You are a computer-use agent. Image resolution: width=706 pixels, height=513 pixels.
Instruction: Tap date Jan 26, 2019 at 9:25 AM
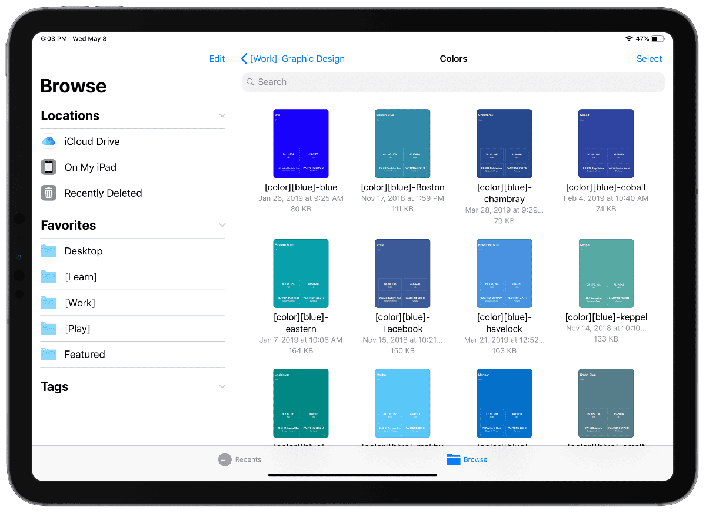coord(301,198)
